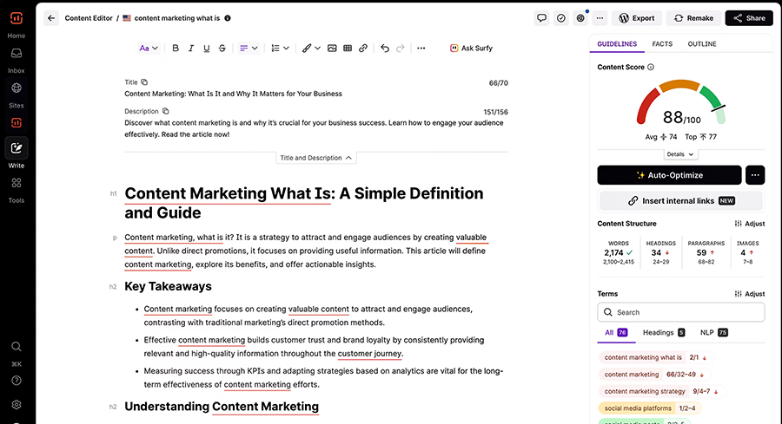Click the Terms search field
This screenshot has width=782, height=424.
coord(681,312)
